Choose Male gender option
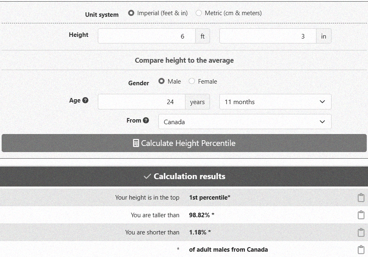 coord(162,82)
